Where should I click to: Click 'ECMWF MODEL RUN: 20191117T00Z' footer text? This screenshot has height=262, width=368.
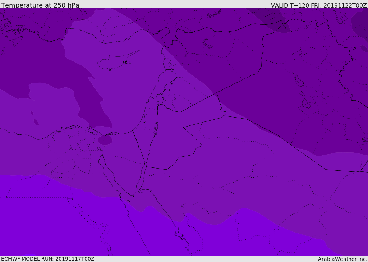[x=48, y=259]
